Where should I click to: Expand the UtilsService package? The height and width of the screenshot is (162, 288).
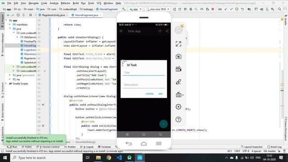pyautogui.click(x=18, y=37)
